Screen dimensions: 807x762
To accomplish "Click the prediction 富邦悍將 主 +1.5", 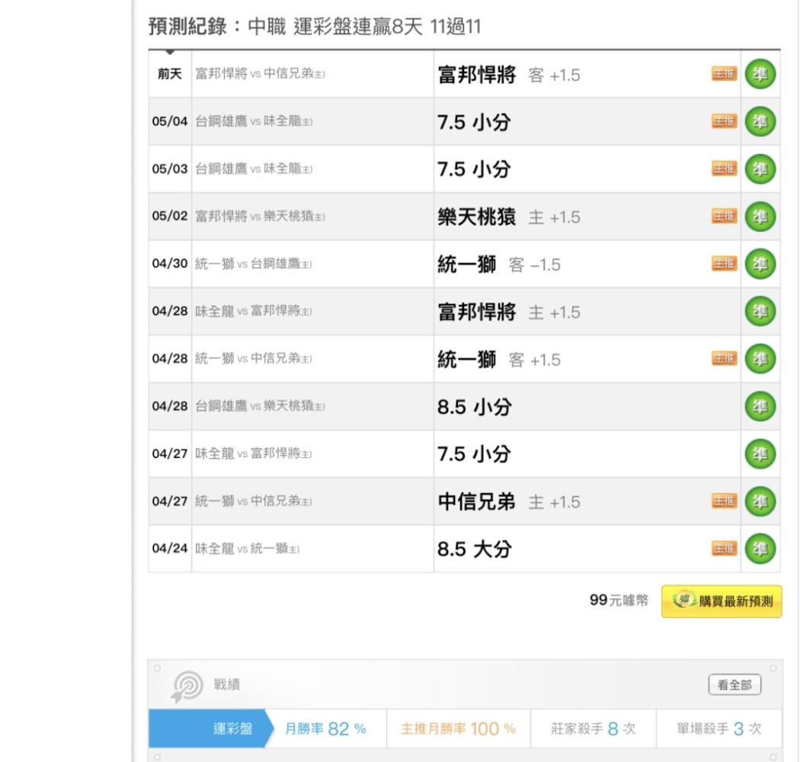I will tap(509, 312).
